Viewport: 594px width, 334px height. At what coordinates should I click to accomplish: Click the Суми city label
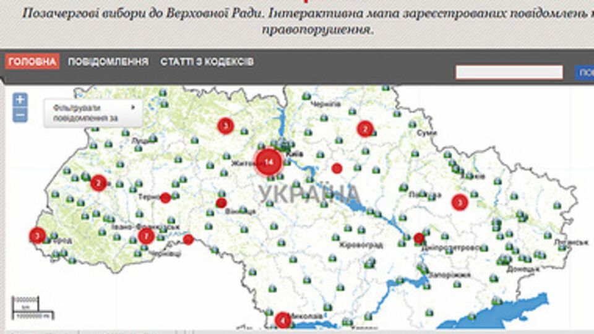[x=426, y=133]
